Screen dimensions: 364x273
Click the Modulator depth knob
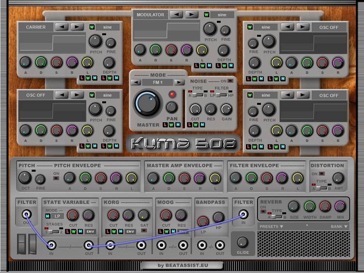click(223, 50)
